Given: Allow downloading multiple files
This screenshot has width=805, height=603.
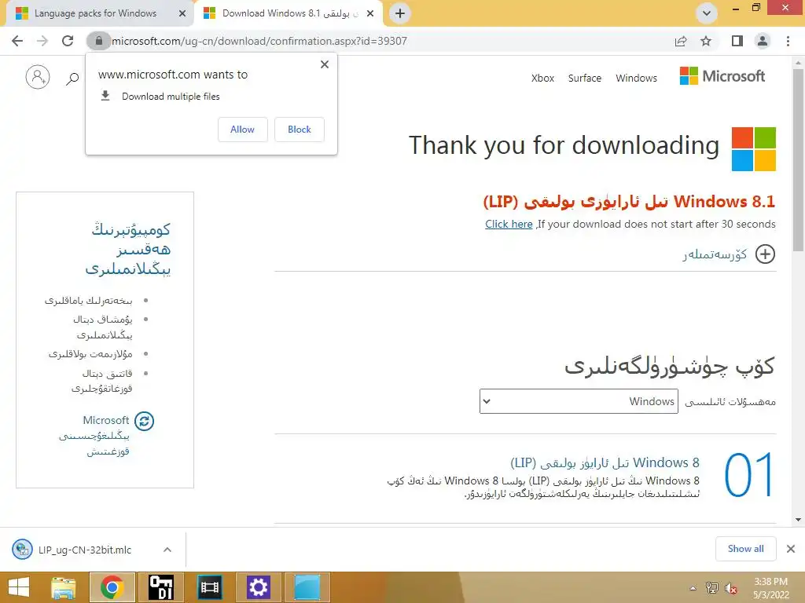Looking at the screenshot, I should 242,130.
